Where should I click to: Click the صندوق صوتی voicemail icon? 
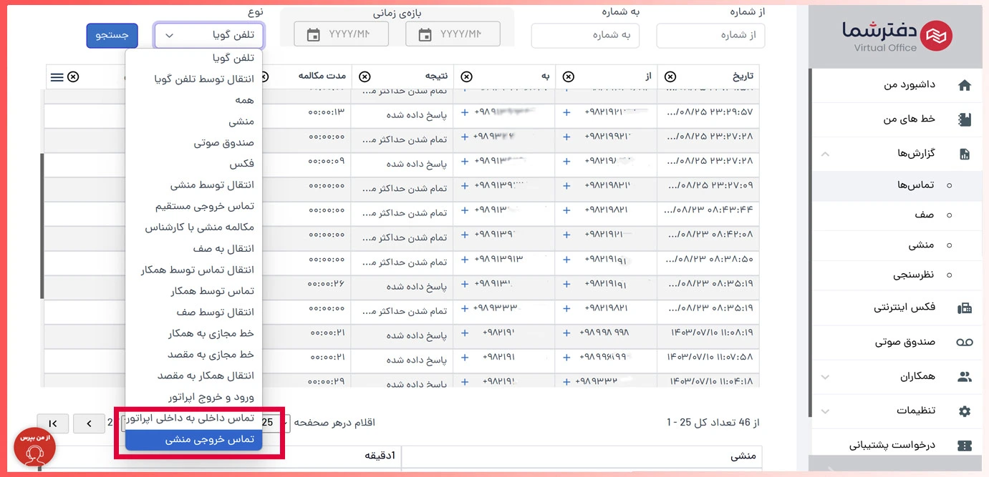coord(965,343)
